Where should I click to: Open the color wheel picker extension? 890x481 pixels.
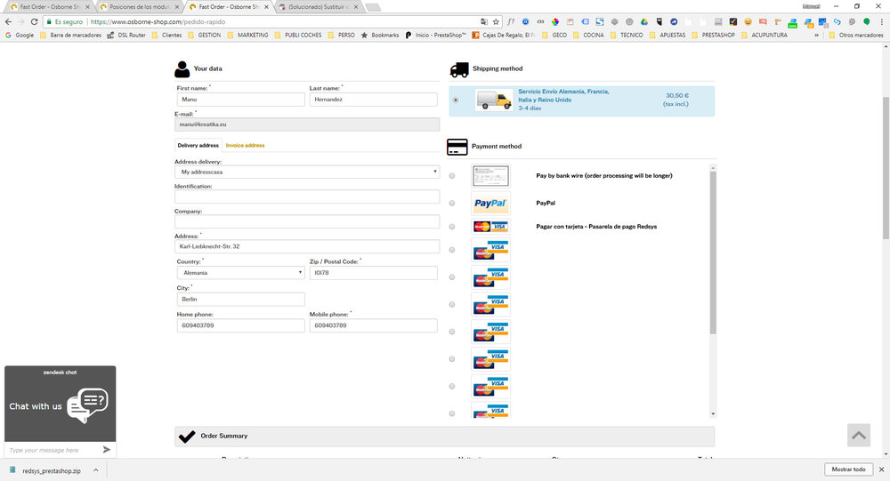click(555, 21)
